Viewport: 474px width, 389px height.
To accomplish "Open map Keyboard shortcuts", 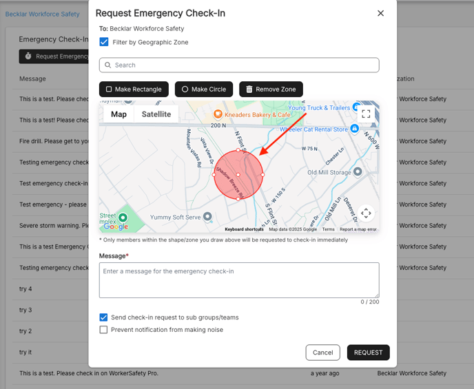I will 245,229.
